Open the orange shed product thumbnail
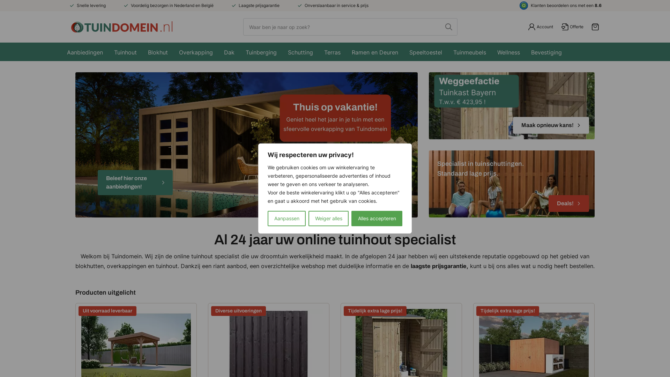 (534, 345)
